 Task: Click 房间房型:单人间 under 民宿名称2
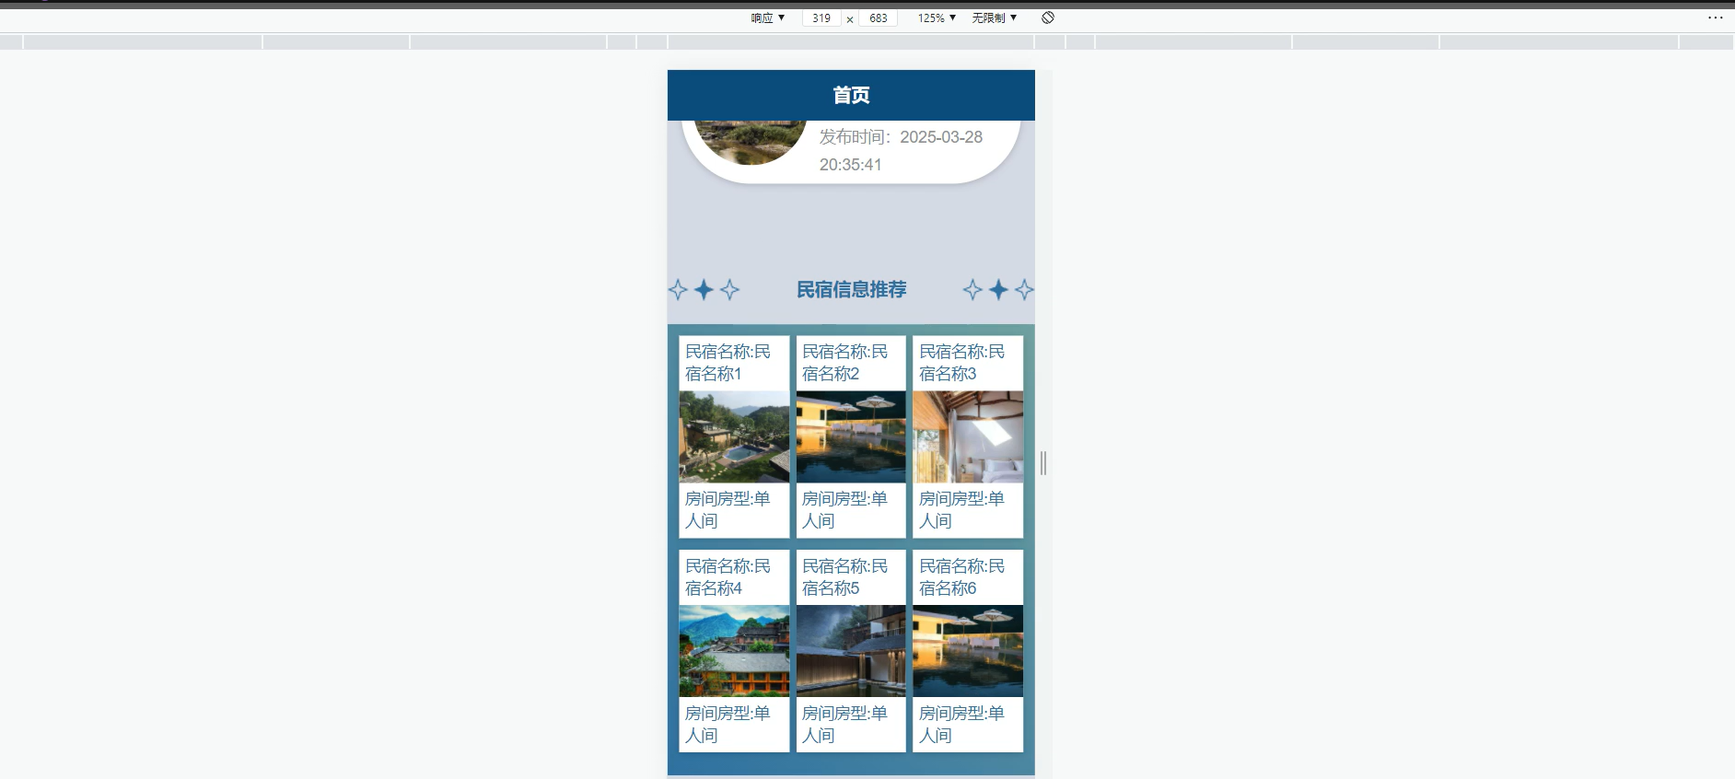(844, 510)
